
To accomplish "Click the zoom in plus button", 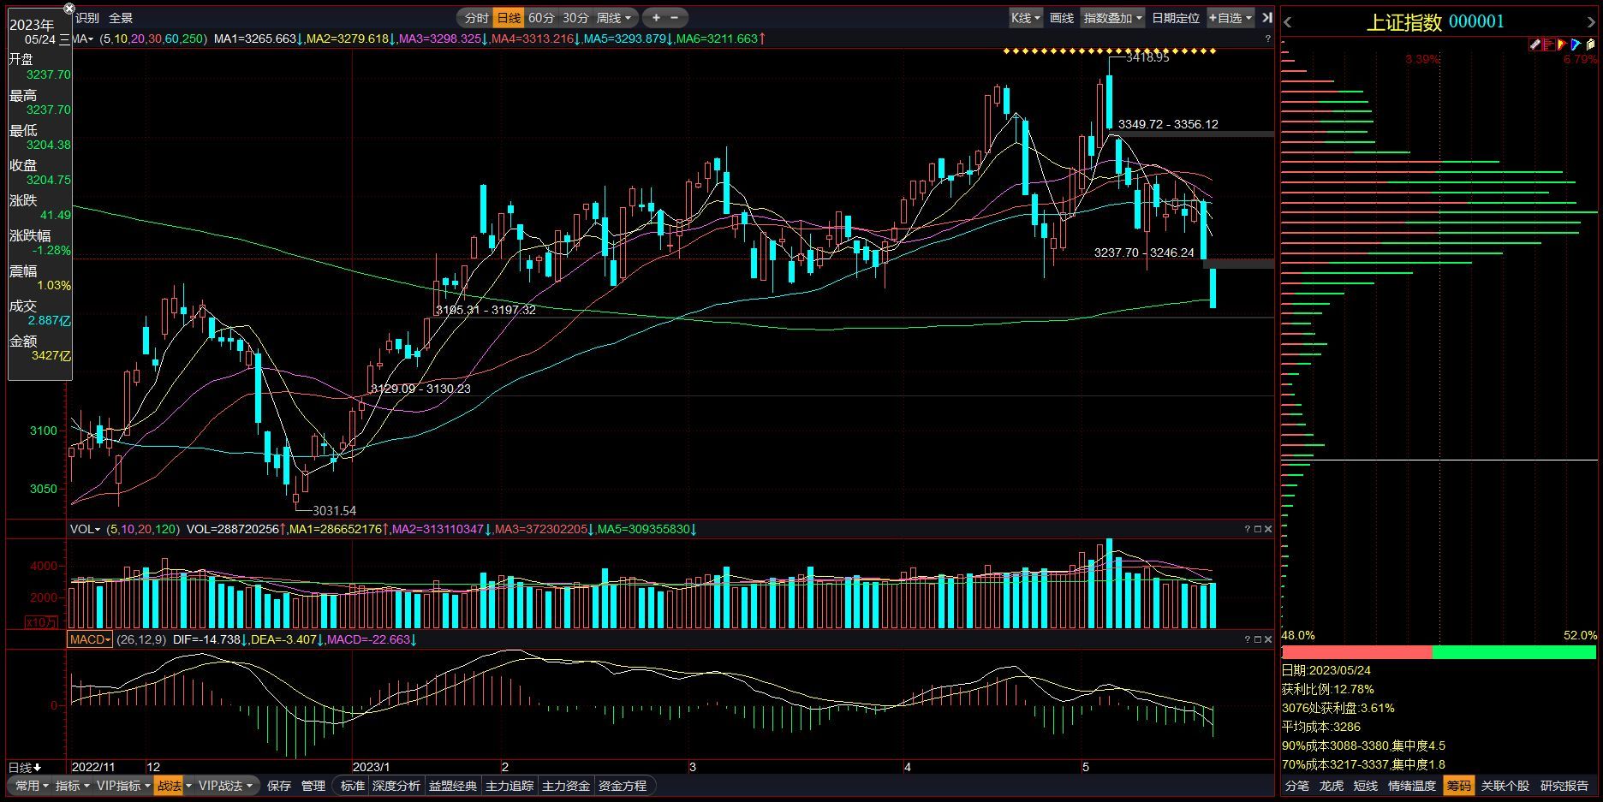I will coord(656,18).
